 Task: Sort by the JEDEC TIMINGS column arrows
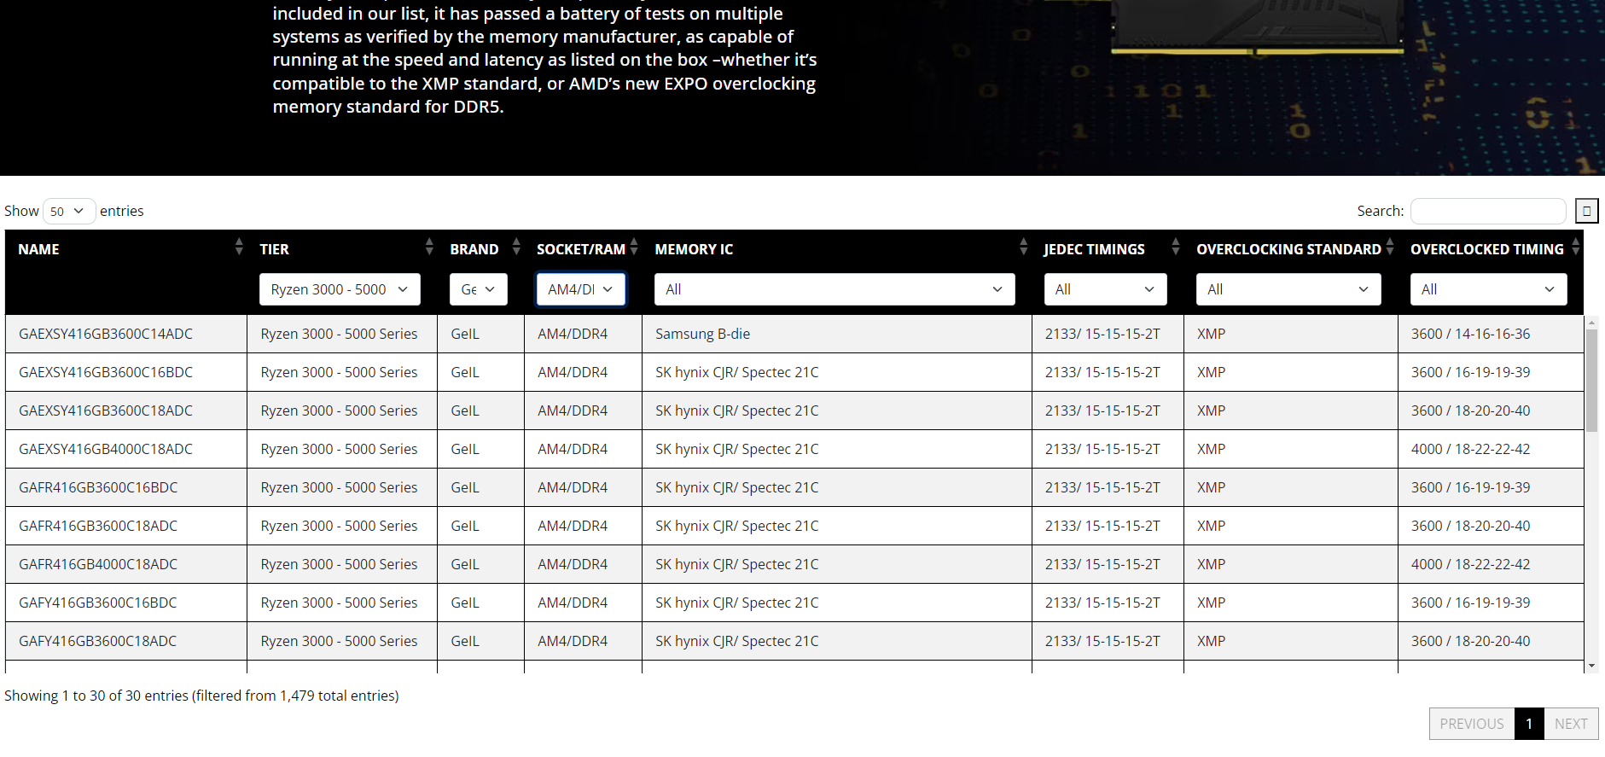(x=1176, y=247)
